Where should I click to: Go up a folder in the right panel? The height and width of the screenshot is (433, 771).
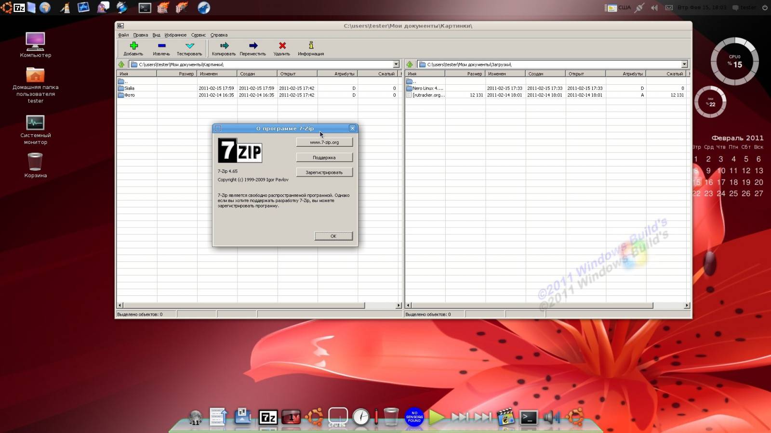click(410, 64)
